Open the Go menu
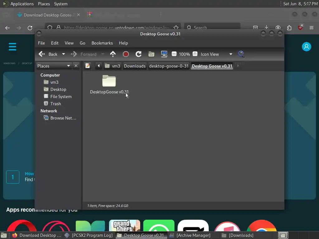This screenshot has height=239, width=319. 82,43
